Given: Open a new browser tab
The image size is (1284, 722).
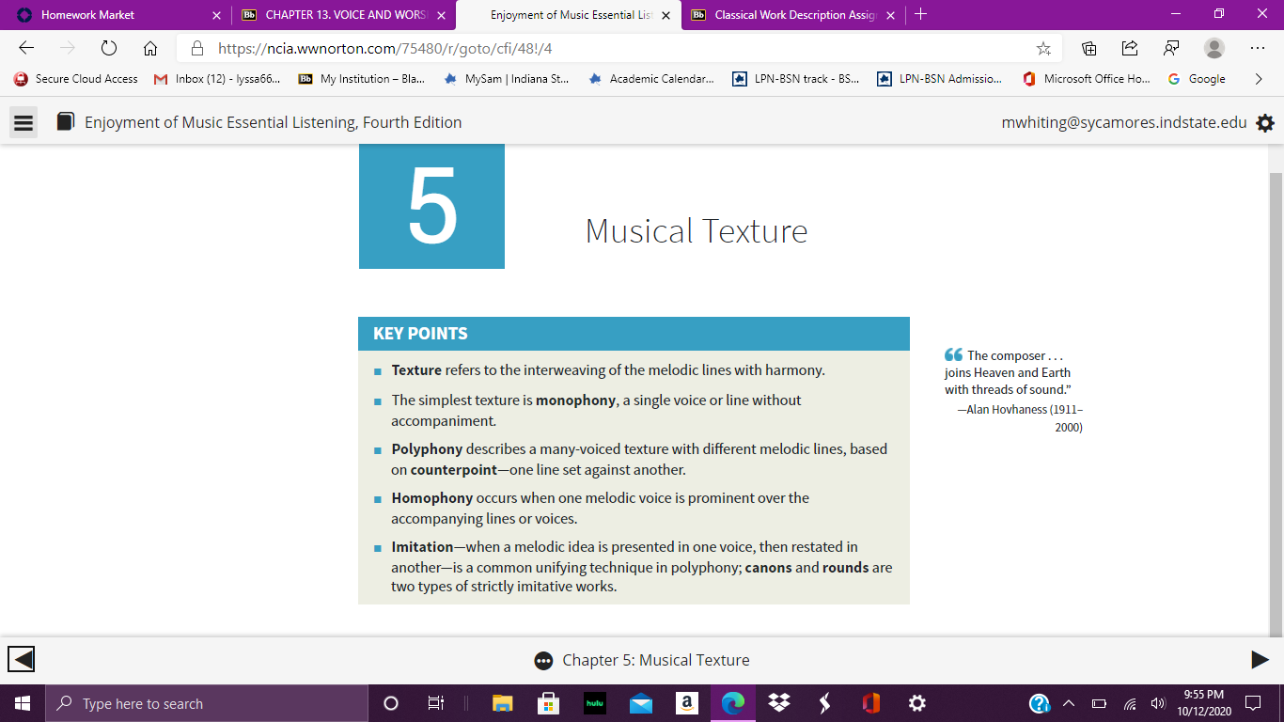Looking at the screenshot, I should click(921, 14).
